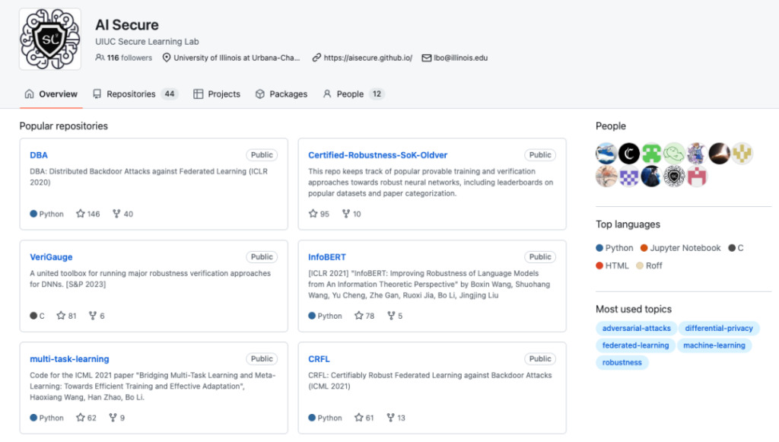Click the 'UIUC Secure Learning Lab' description
Viewport: 779px width, 442px height.
pyautogui.click(x=147, y=42)
